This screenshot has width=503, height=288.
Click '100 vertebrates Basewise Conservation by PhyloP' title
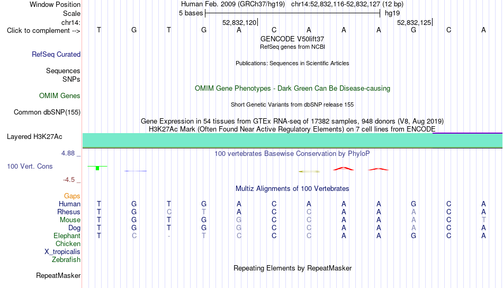tap(292, 154)
